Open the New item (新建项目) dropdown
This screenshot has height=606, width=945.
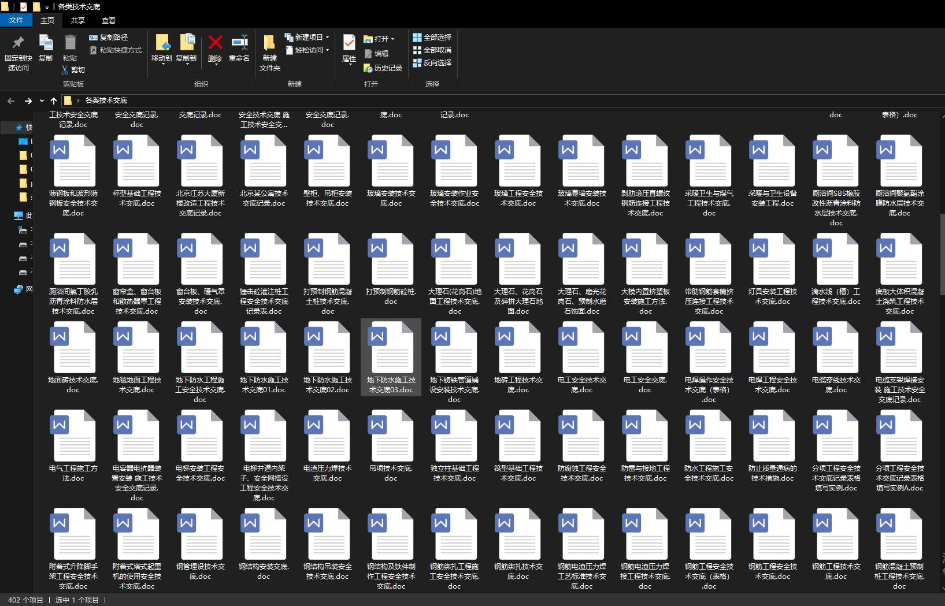coord(307,37)
